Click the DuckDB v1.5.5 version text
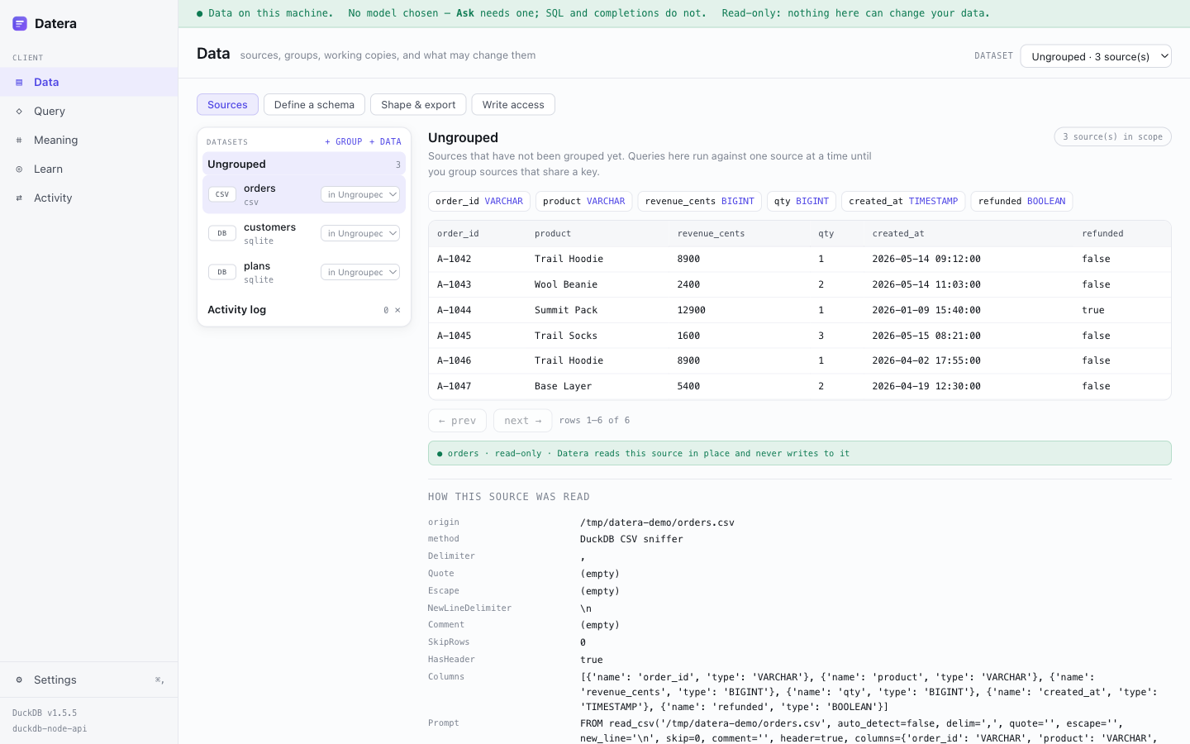1190x744 pixels. [45, 713]
